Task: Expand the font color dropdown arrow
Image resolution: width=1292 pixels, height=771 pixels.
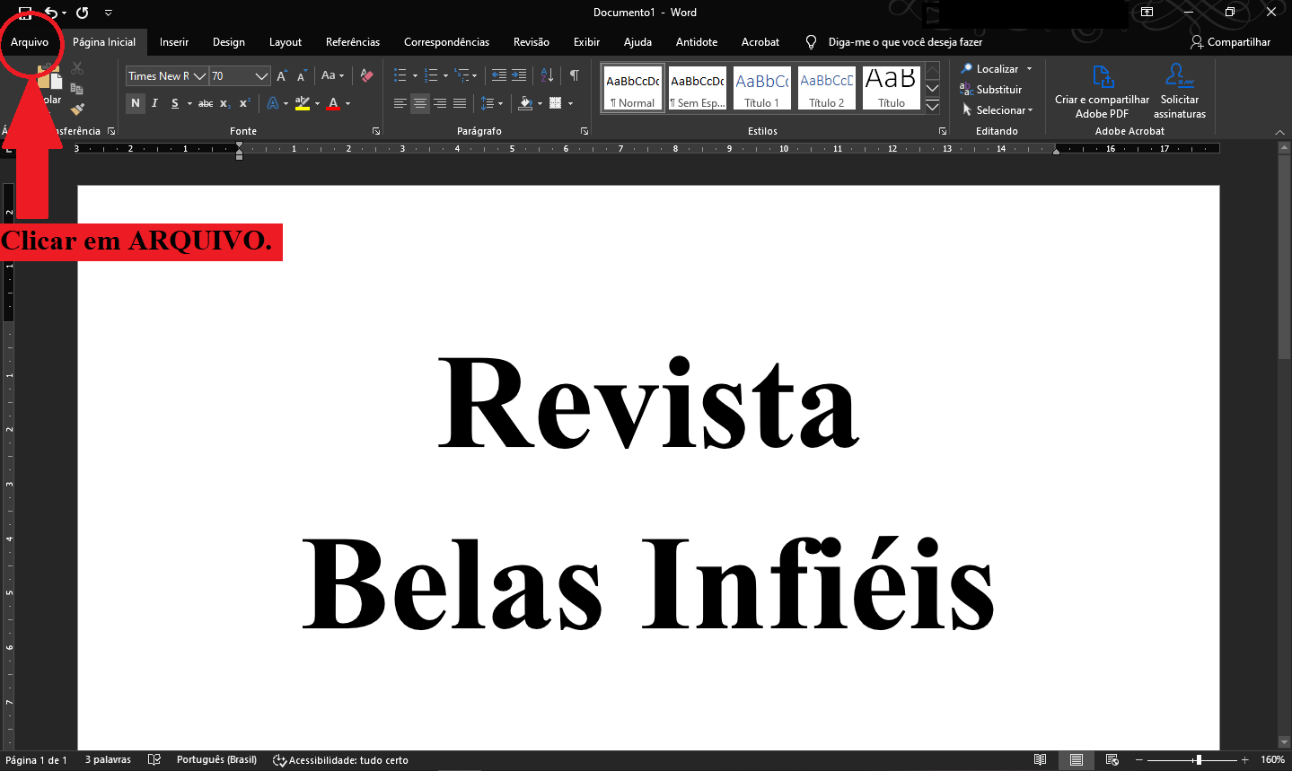Action: (x=348, y=104)
